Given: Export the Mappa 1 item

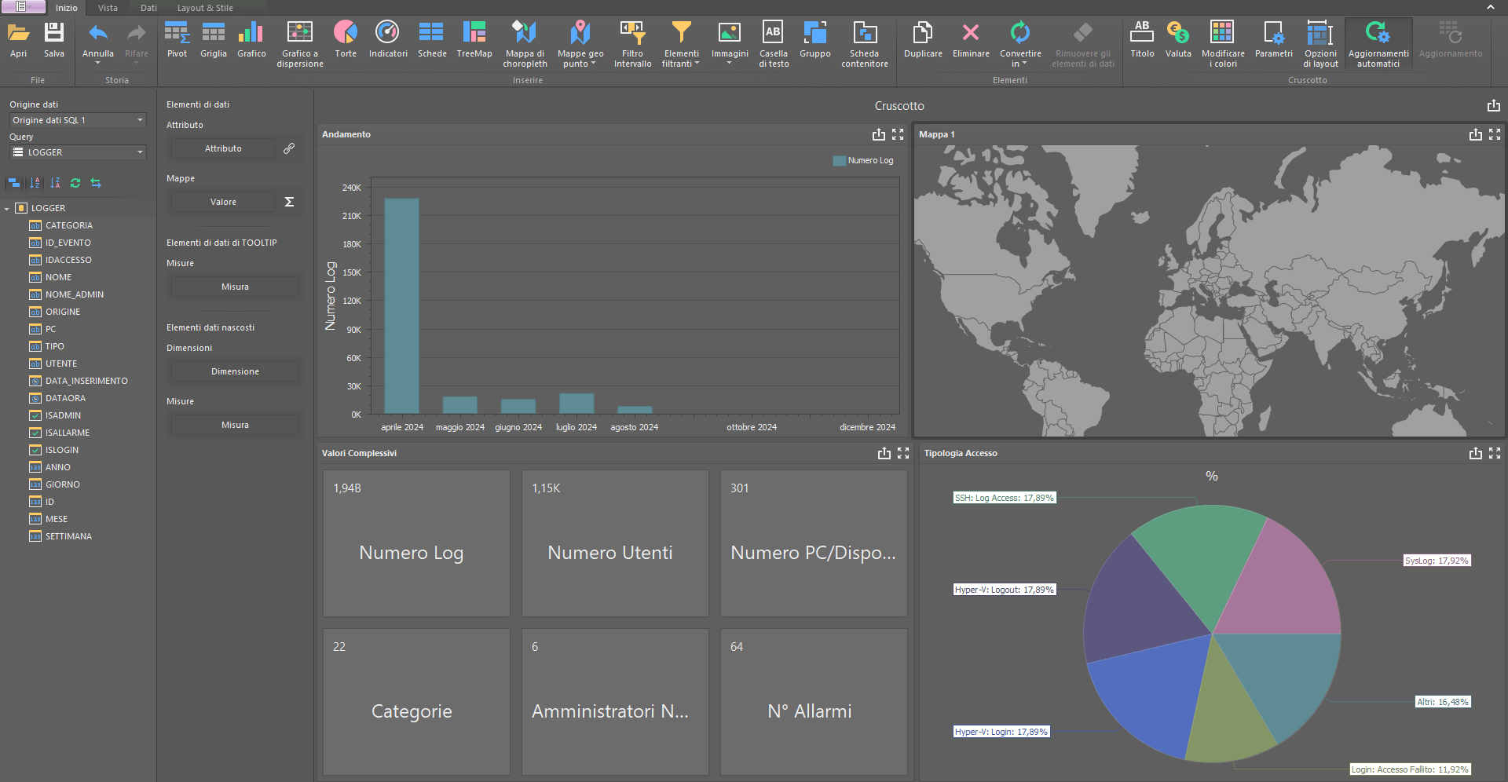Looking at the screenshot, I should pyautogui.click(x=1476, y=135).
